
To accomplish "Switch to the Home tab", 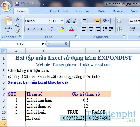I will tap(21, 11).
